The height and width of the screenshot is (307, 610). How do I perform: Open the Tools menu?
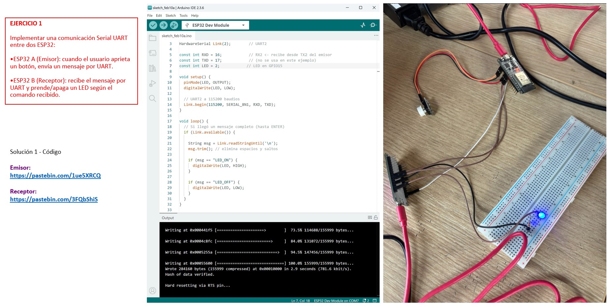click(184, 16)
